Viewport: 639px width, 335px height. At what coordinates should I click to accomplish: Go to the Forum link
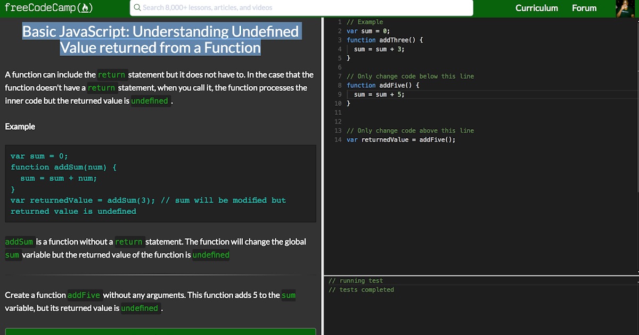click(584, 8)
